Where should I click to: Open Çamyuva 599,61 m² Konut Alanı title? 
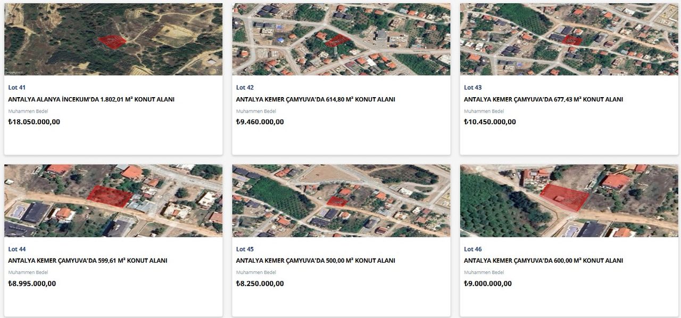click(x=88, y=261)
